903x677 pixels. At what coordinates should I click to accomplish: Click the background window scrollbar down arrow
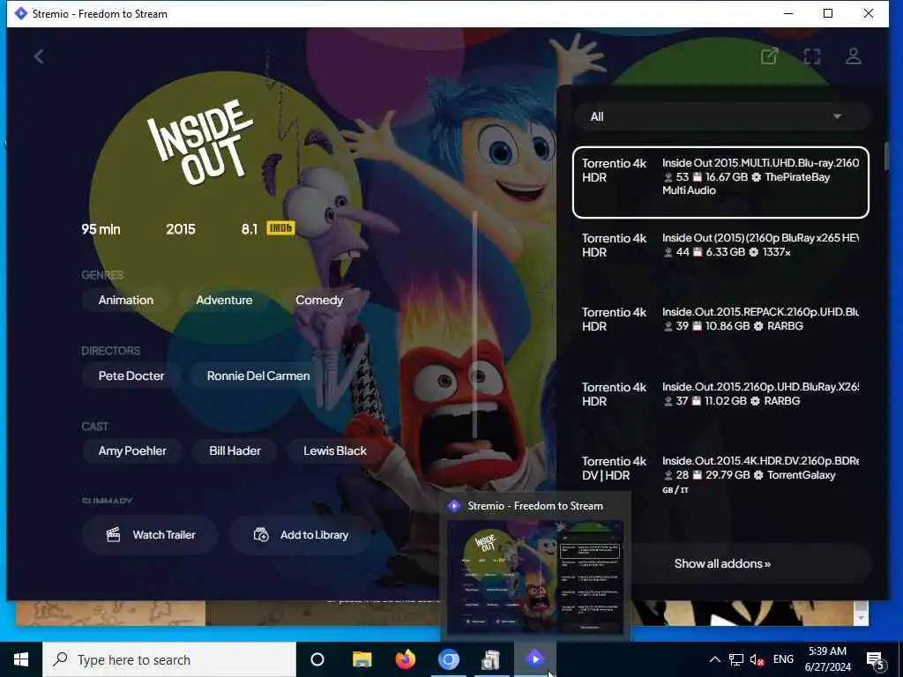click(862, 617)
